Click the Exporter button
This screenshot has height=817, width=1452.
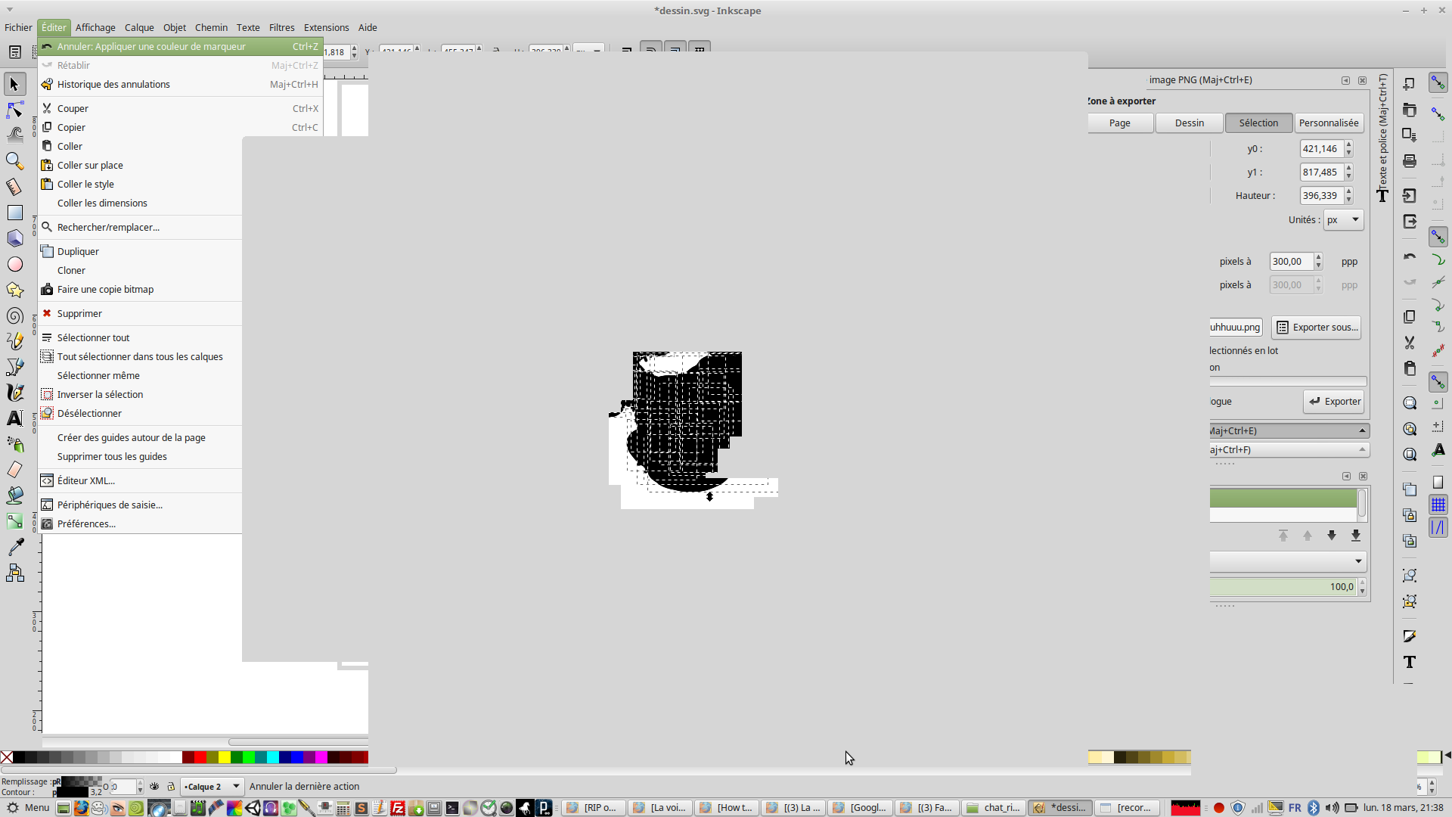tap(1334, 402)
